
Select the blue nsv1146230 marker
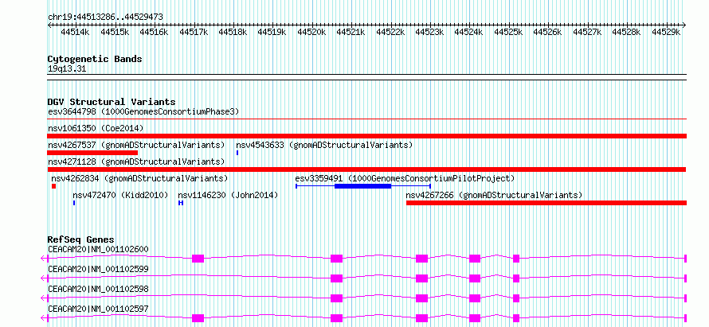point(181,203)
